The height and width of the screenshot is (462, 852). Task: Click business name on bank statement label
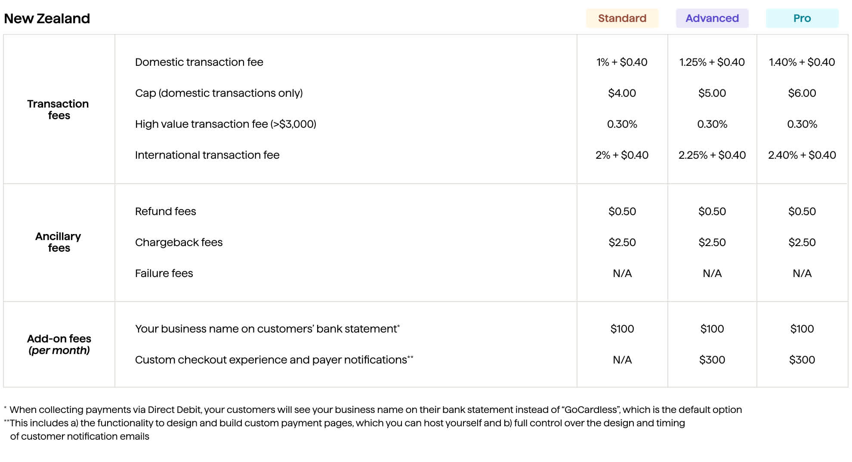267,329
